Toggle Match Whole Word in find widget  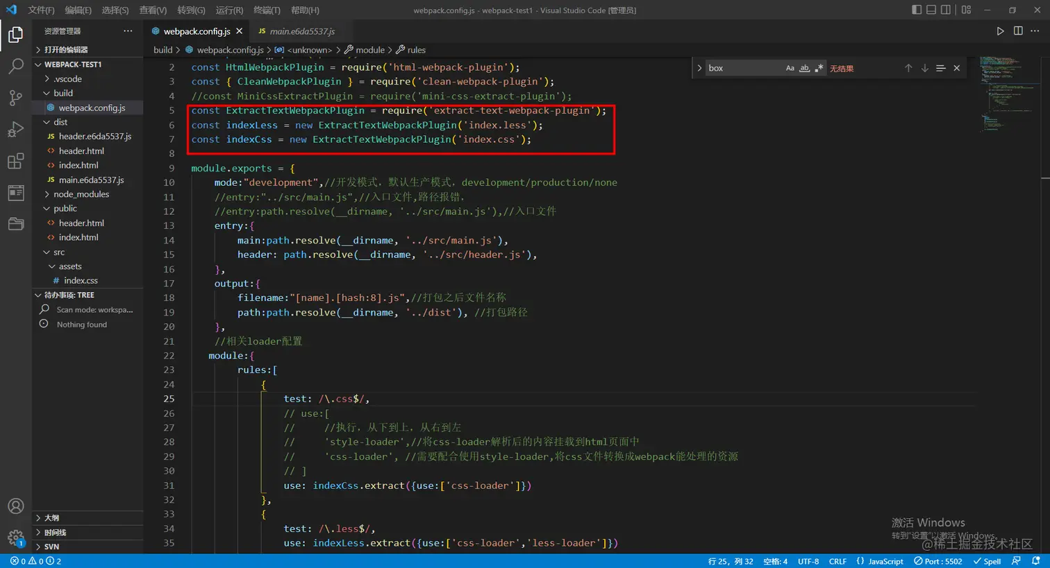(x=805, y=68)
